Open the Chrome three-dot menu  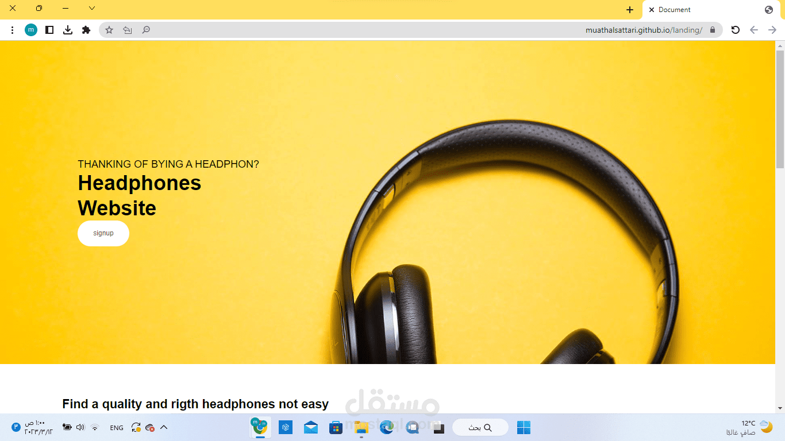click(x=12, y=30)
